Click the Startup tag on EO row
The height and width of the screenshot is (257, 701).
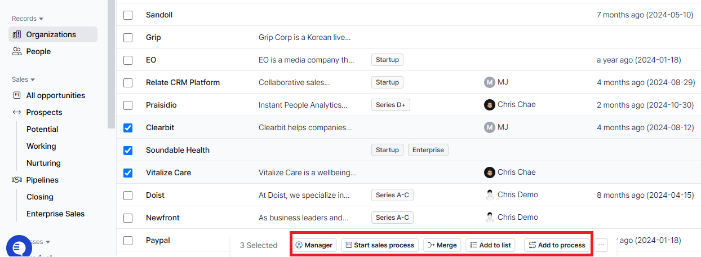[x=387, y=60]
